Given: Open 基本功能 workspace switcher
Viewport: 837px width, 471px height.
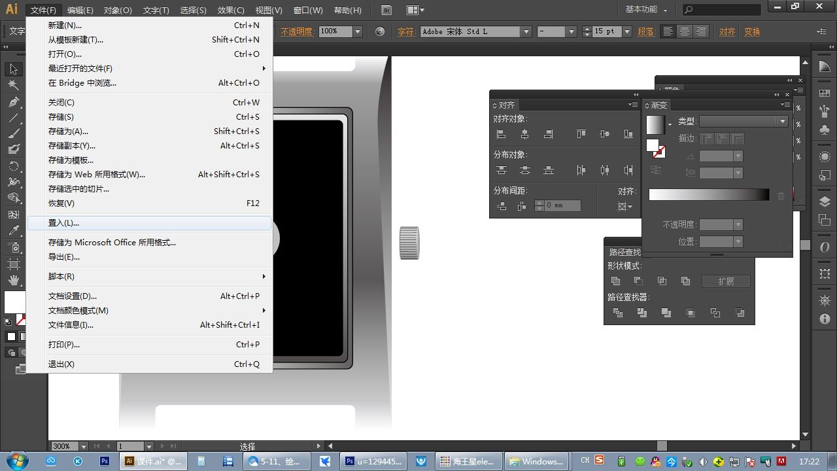Looking at the screenshot, I should click(x=646, y=10).
